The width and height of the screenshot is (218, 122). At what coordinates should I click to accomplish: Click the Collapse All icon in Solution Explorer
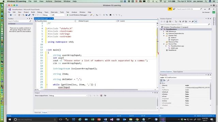pyautogui.click(x=183, y=22)
